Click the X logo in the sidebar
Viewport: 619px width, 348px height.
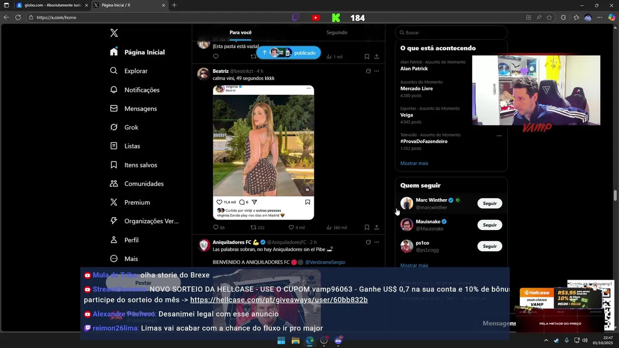114,33
